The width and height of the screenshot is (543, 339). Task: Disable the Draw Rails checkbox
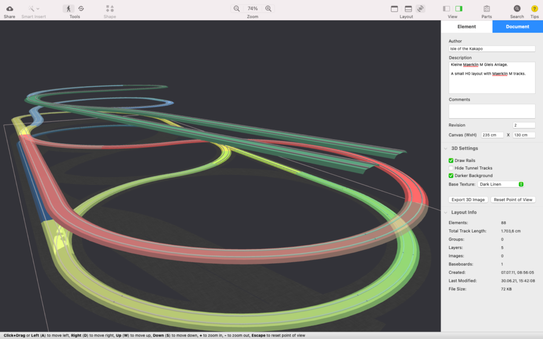tap(451, 160)
